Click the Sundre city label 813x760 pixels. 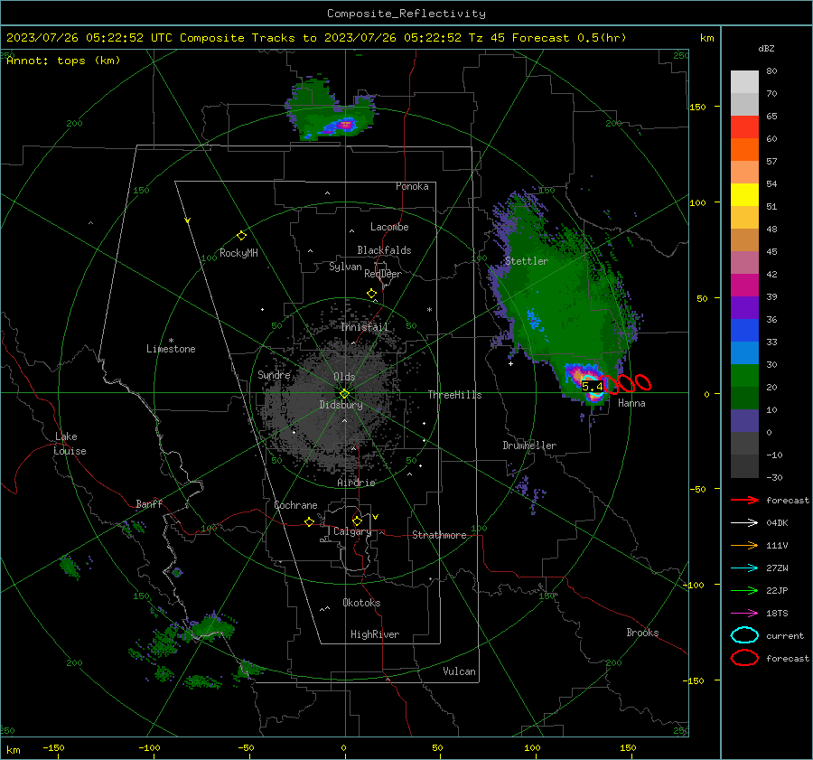point(274,374)
